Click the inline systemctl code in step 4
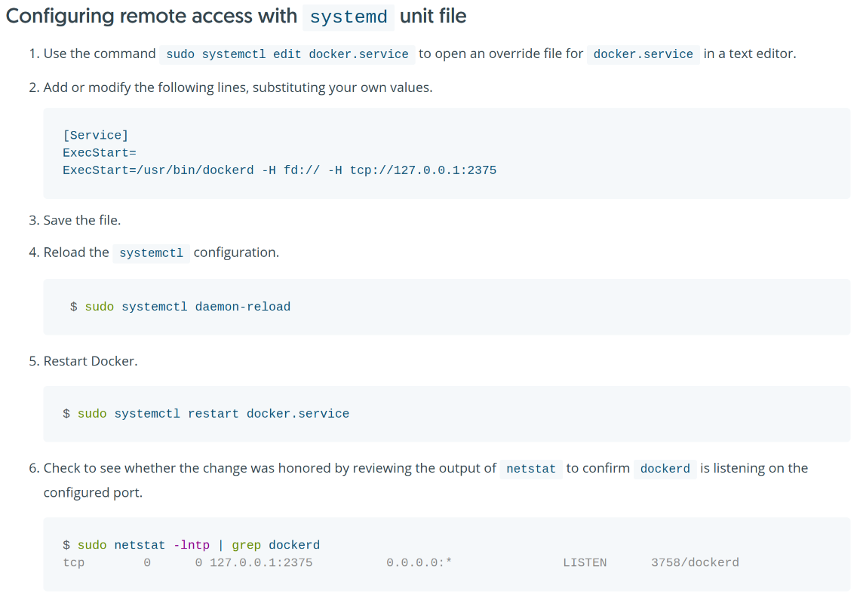The height and width of the screenshot is (603, 860). 151,253
